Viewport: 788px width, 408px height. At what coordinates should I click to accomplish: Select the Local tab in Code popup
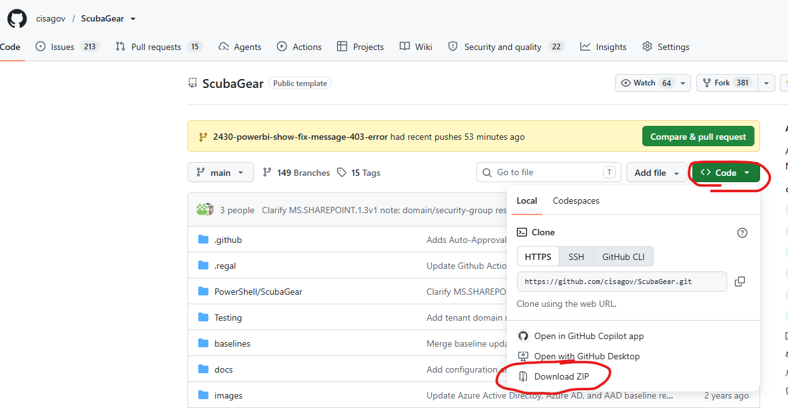(527, 201)
